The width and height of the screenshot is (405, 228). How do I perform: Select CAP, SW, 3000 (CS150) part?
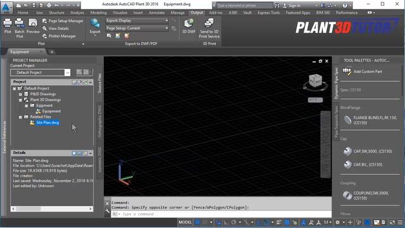[368, 151]
